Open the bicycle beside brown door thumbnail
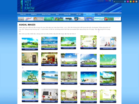The image size is (139, 104). tap(30, 58)
